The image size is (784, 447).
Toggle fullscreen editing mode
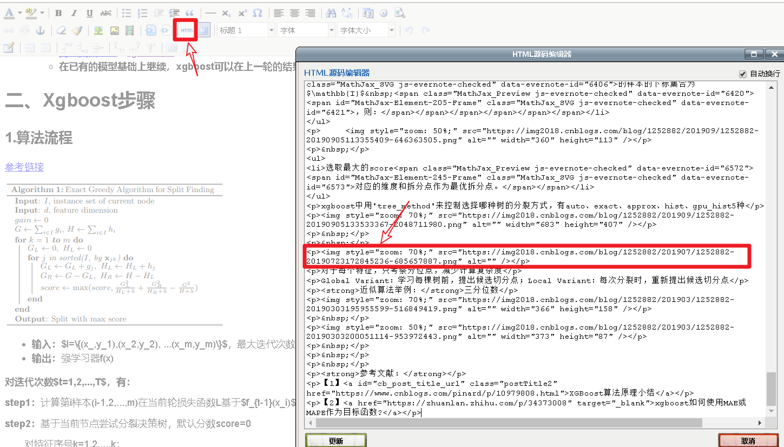point(203,30)
